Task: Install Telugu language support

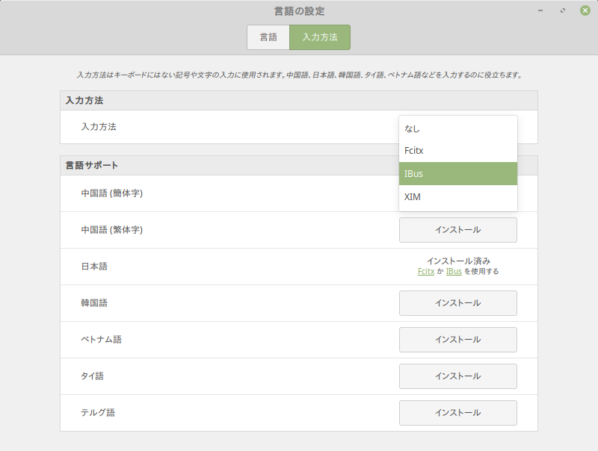Action: pyautogui.click(x=457, y=412)
